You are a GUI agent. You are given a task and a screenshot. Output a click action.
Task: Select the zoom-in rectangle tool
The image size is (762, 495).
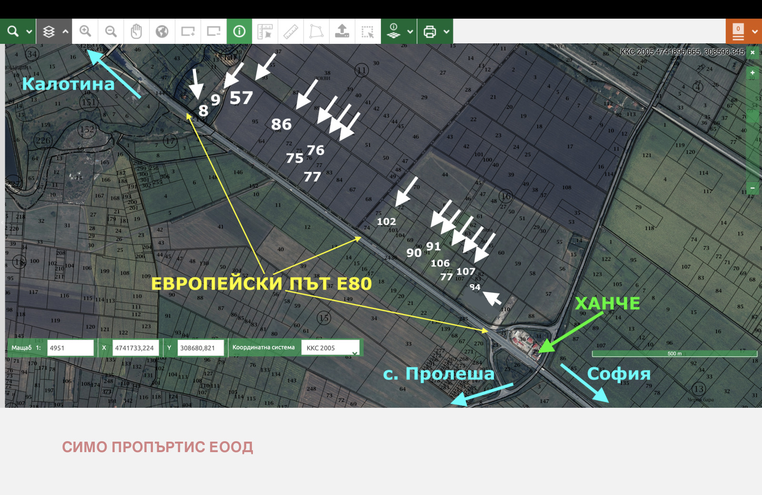[188, 31]
